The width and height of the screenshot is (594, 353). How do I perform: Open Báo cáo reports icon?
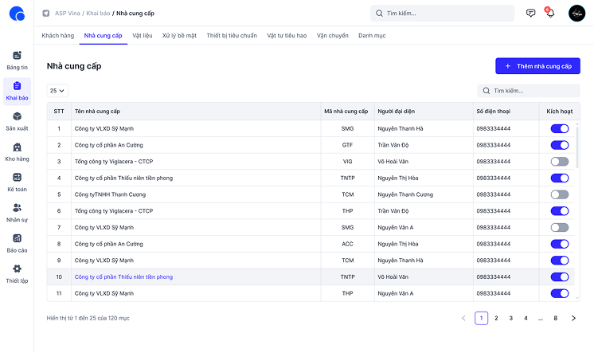point(17,242)
